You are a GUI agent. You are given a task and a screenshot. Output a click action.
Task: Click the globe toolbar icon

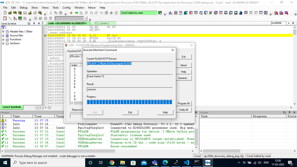click(241, 13)
